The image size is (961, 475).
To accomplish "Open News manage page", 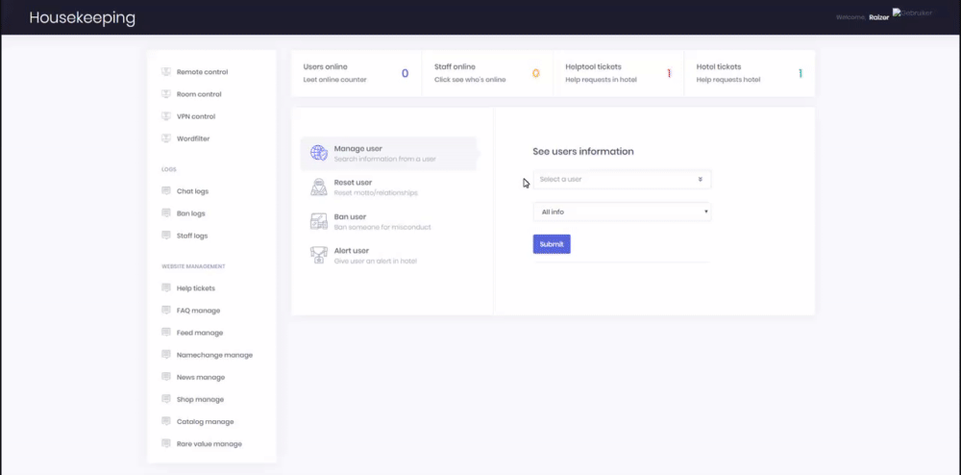I will coord(201,377).
